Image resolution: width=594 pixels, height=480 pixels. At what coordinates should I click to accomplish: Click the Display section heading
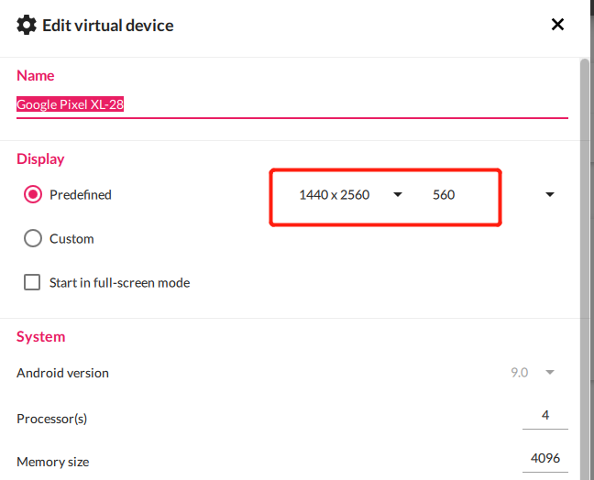click(x=40, y=159)
